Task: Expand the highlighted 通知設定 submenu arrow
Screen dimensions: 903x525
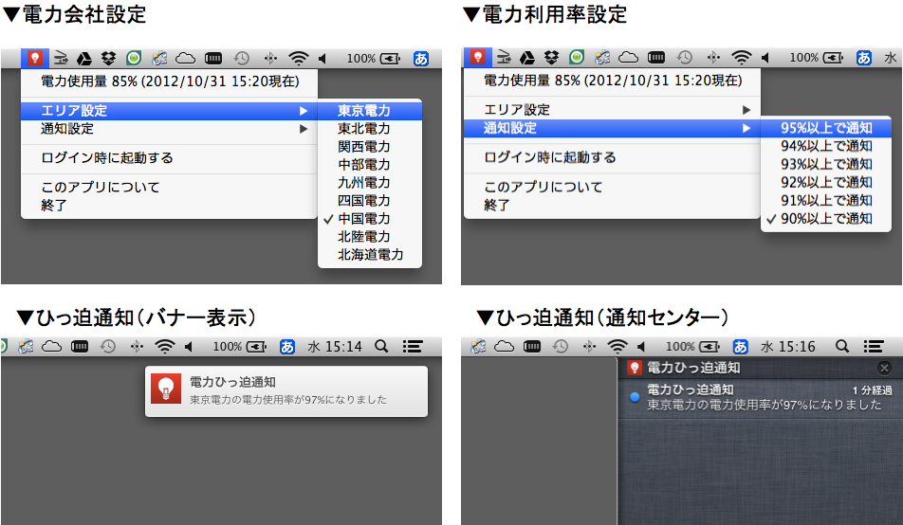Action: pyautogui.click(x=746, y=128)
